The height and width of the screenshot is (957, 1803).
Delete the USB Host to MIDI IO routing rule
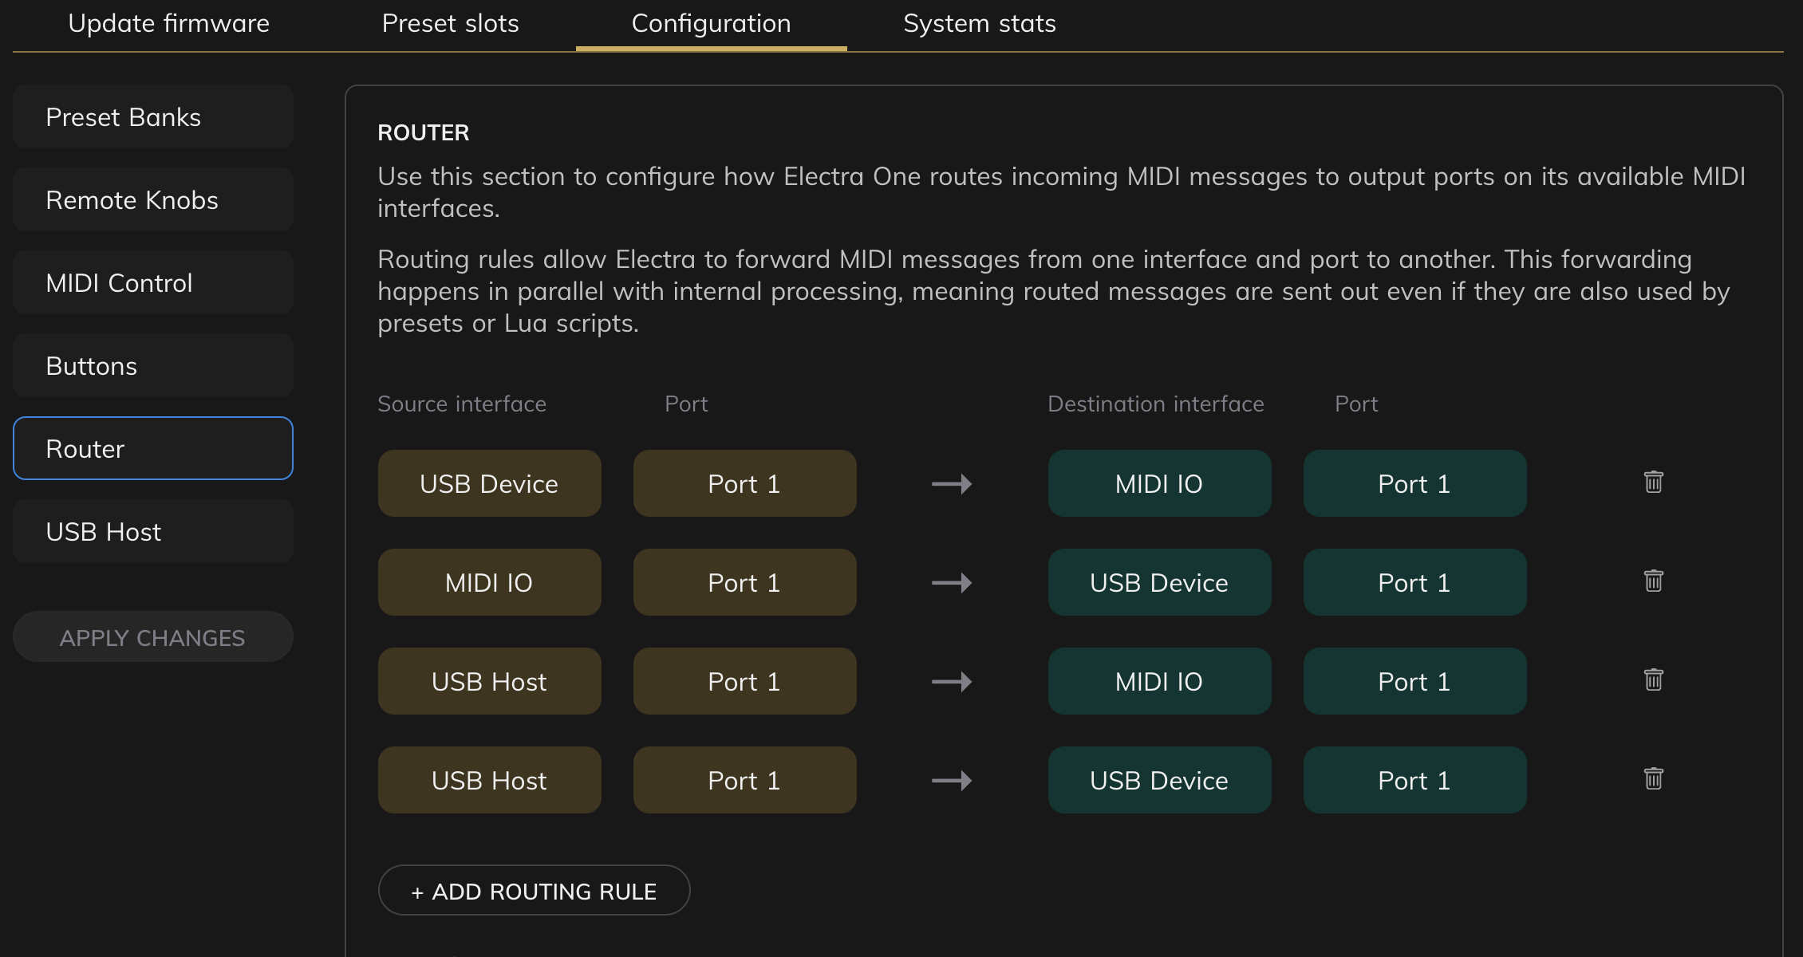tap(1653, 680)
